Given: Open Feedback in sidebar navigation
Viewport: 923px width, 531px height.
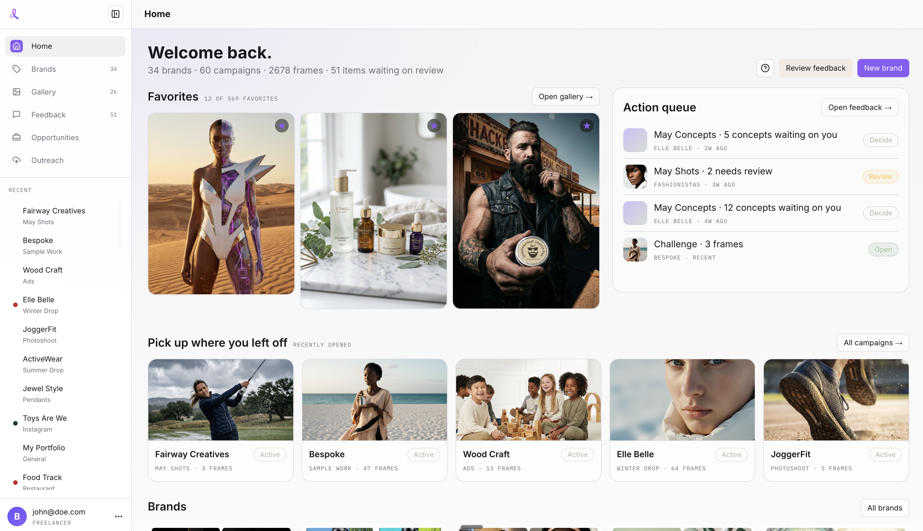Looking at the screenshot, I should click(65, 115).
